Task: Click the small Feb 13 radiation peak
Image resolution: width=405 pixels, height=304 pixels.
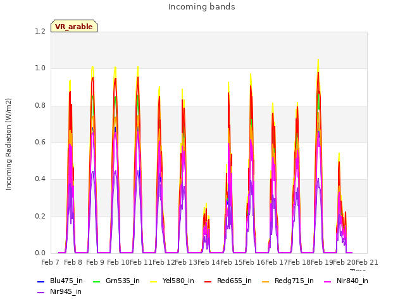Action: click(x=206, y=227)
